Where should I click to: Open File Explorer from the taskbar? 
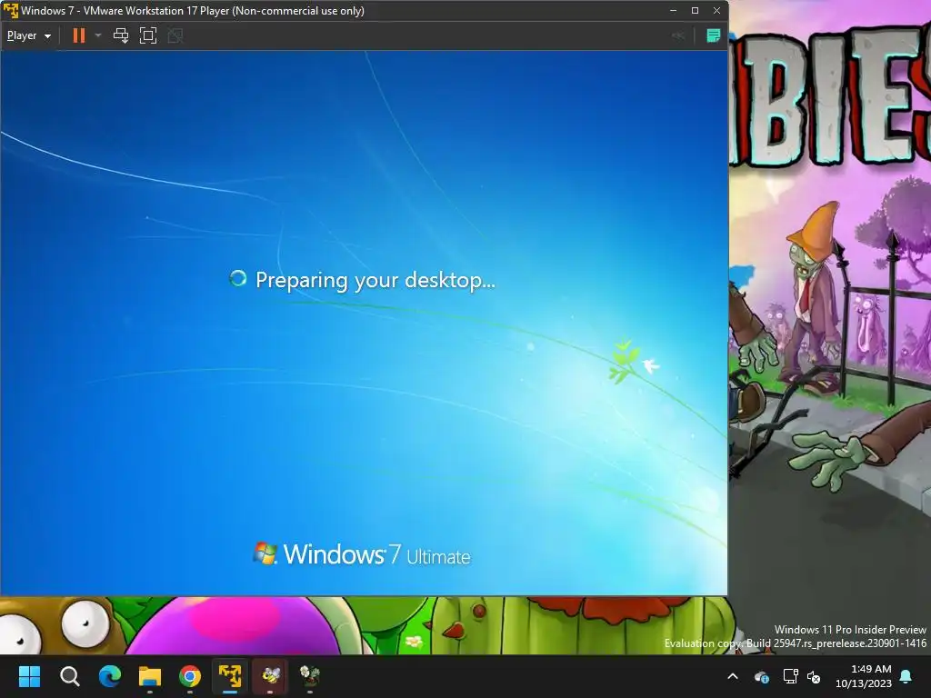coord(150,676)
